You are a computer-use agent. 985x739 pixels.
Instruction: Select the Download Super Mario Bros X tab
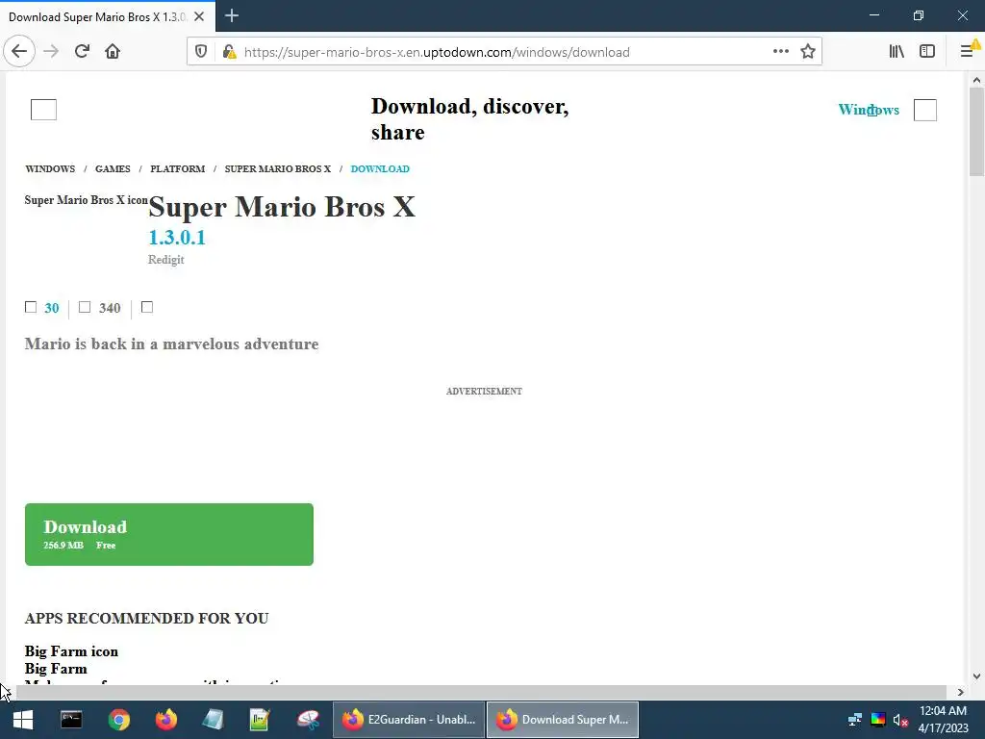pyautogui.click(x=107, y=16)
